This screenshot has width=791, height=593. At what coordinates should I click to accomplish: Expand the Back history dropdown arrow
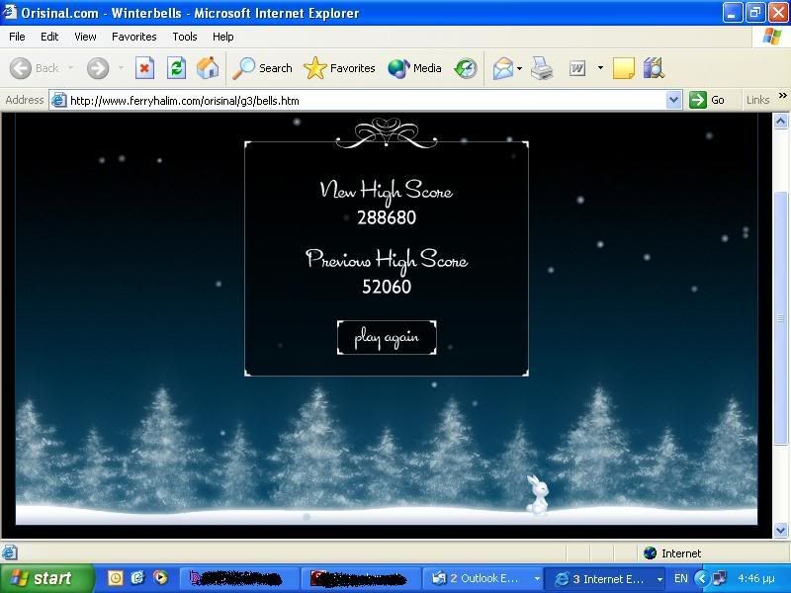(70, 68)
